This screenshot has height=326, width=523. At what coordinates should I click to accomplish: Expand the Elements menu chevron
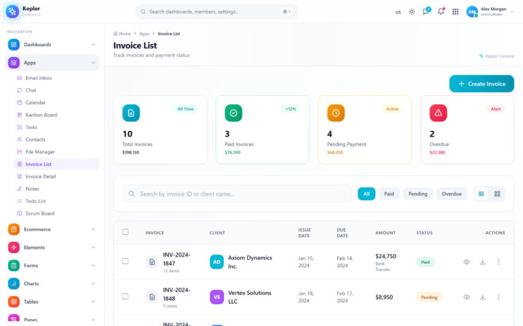(93, 247)
